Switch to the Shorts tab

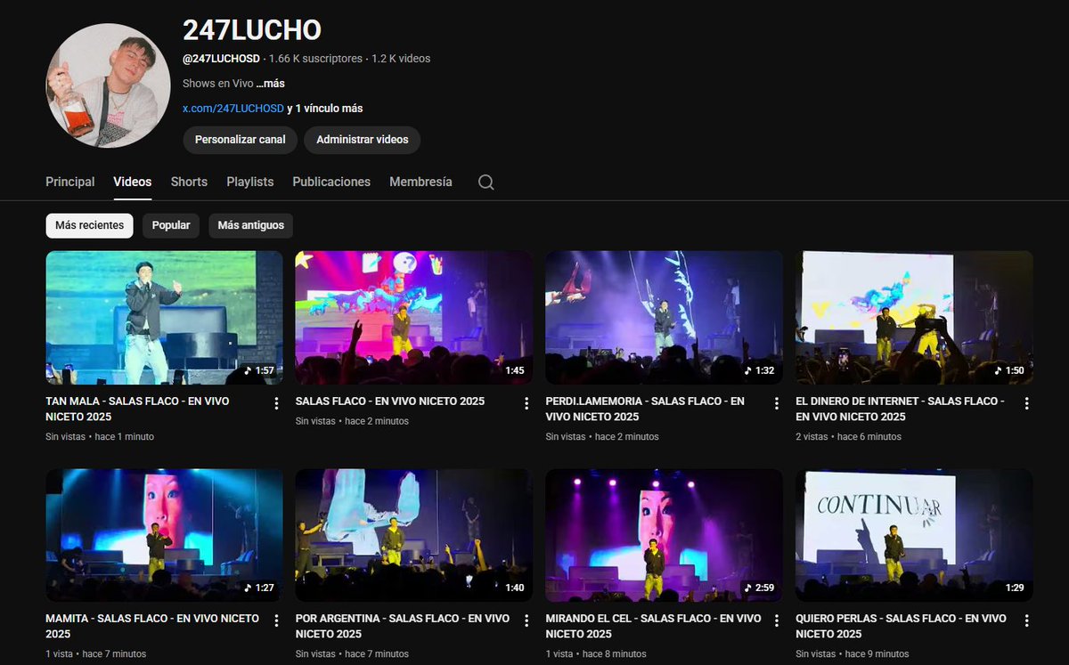(x=189, y=182)
